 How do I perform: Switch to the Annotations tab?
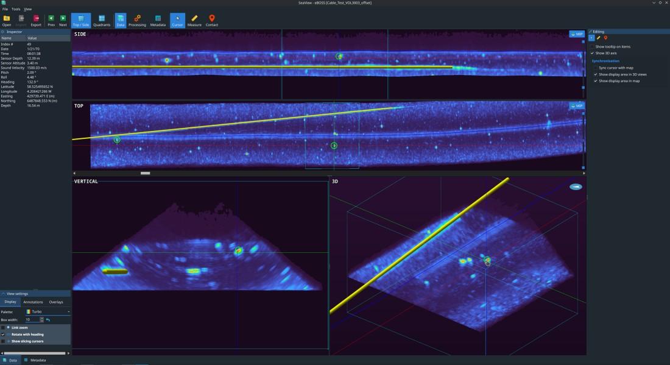(x=33, y=302)
